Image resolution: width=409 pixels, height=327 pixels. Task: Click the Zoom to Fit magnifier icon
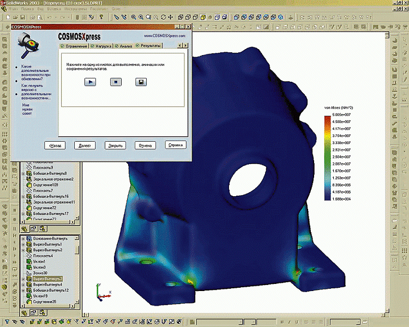coord(134,17)
